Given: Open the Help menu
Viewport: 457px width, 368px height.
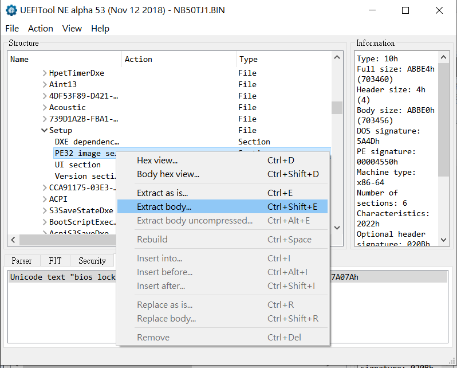Looking at the screenshot, I should click(100, 29).
